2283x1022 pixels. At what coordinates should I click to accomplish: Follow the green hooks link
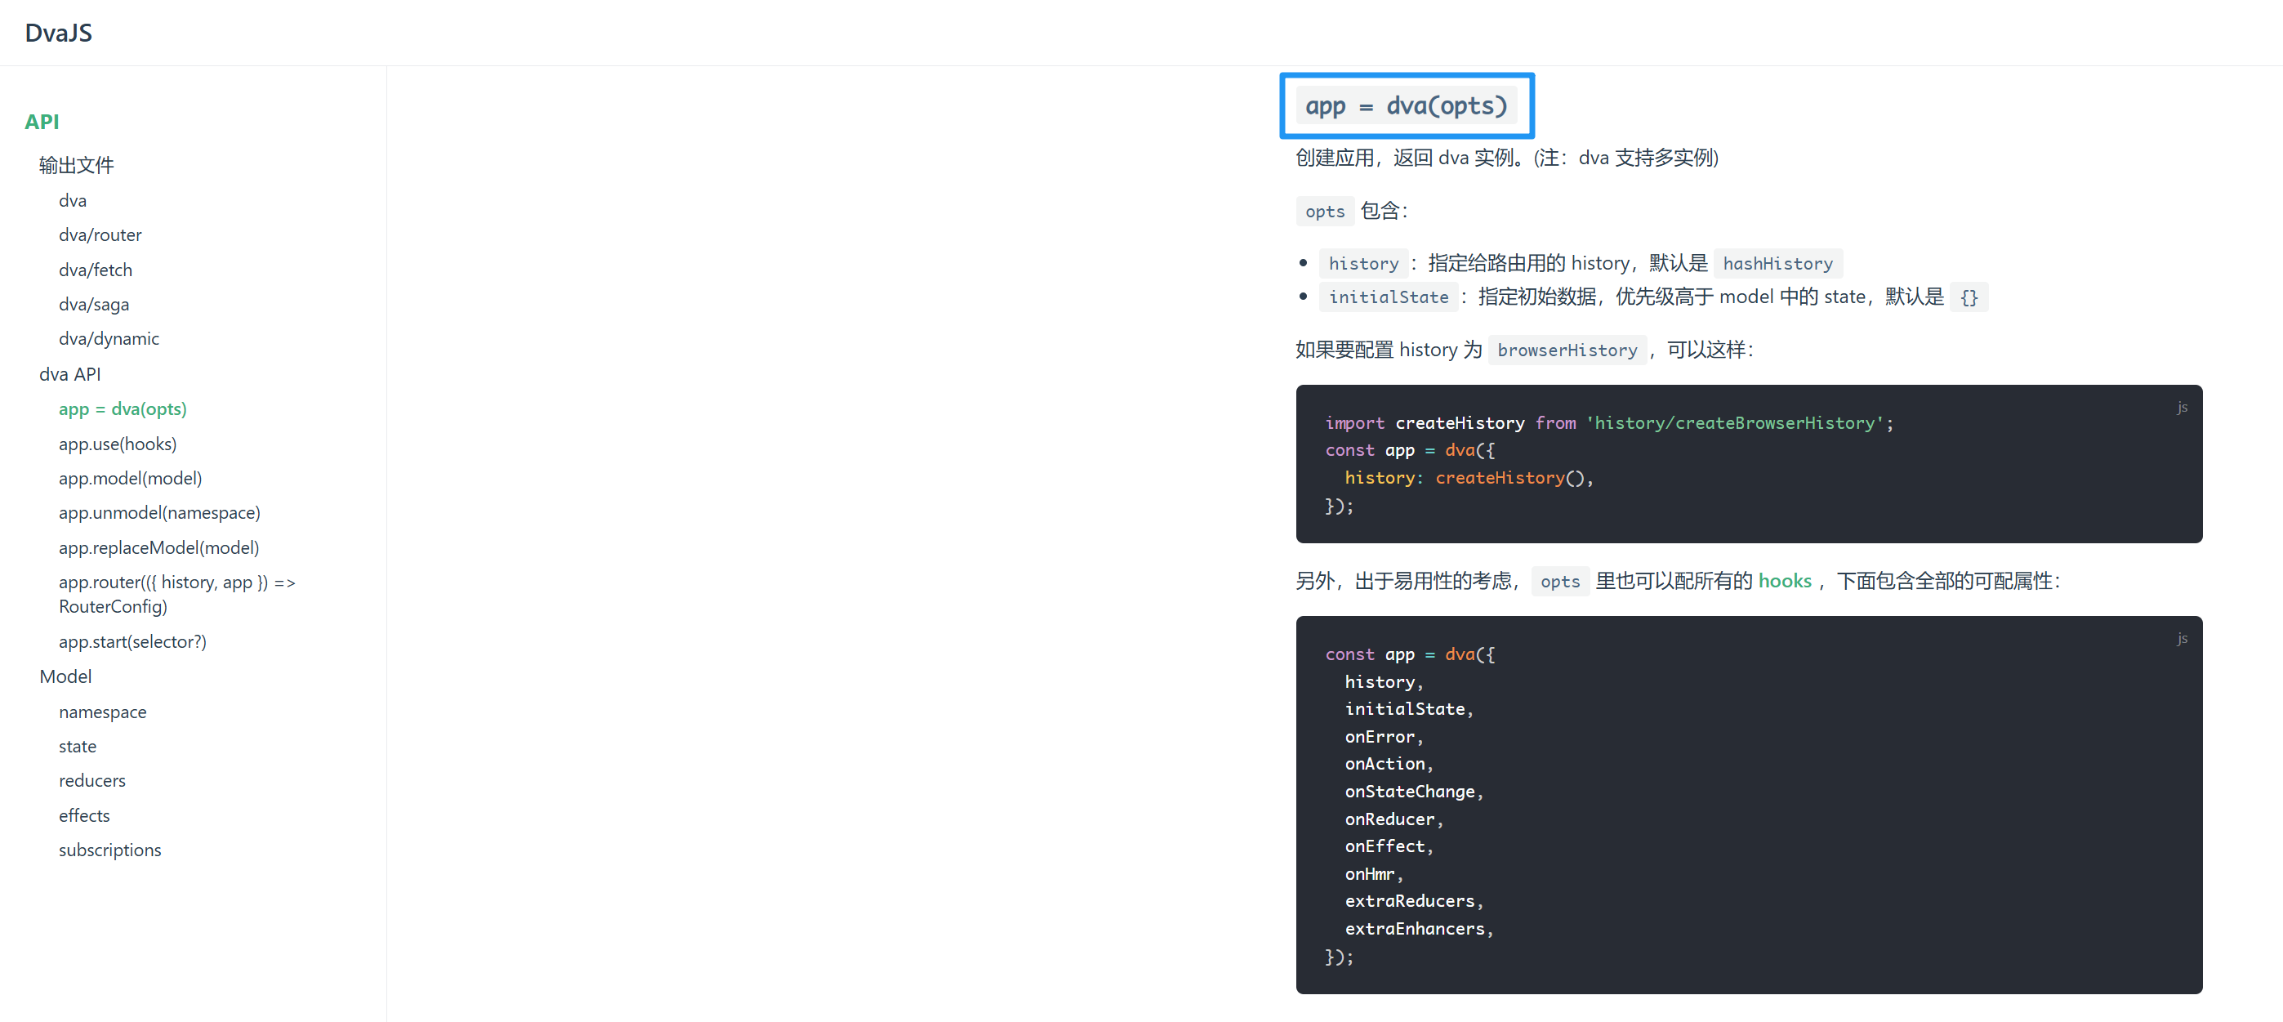coord(1784,581)
